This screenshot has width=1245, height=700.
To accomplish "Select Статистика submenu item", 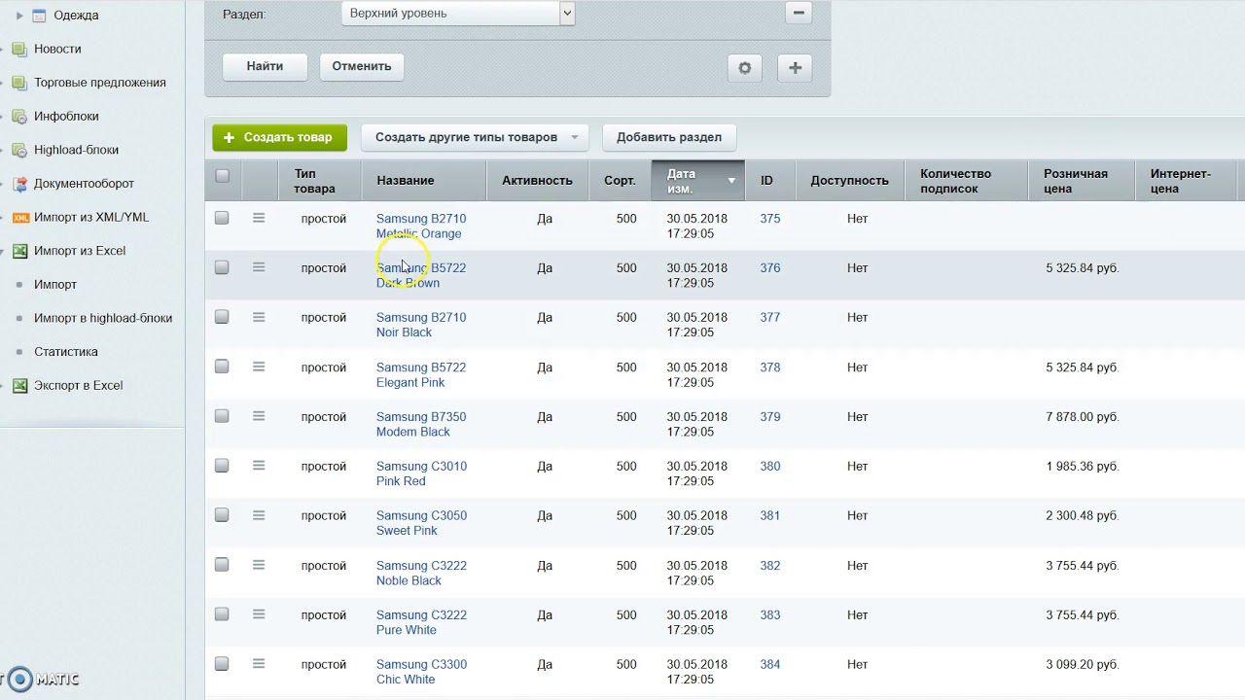I will (66, 352).
